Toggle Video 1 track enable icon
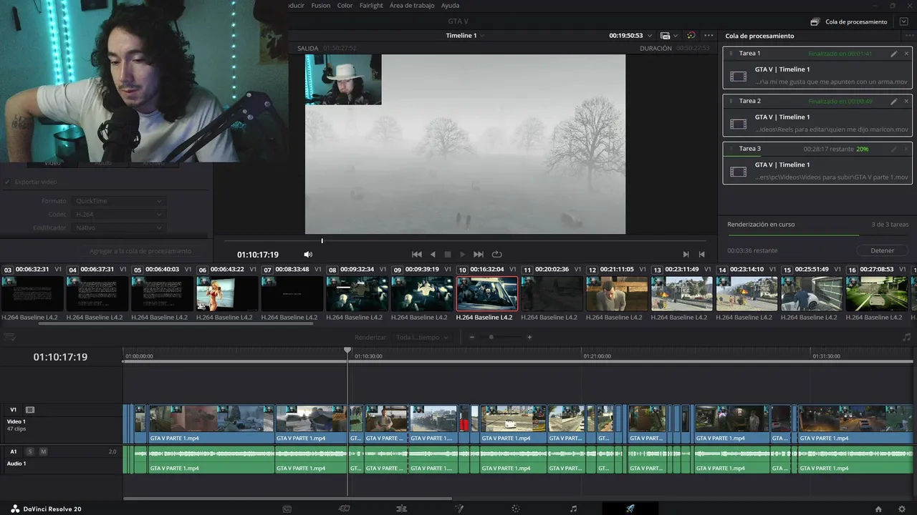Screen dimensions: 917x515 coord(30,410)
